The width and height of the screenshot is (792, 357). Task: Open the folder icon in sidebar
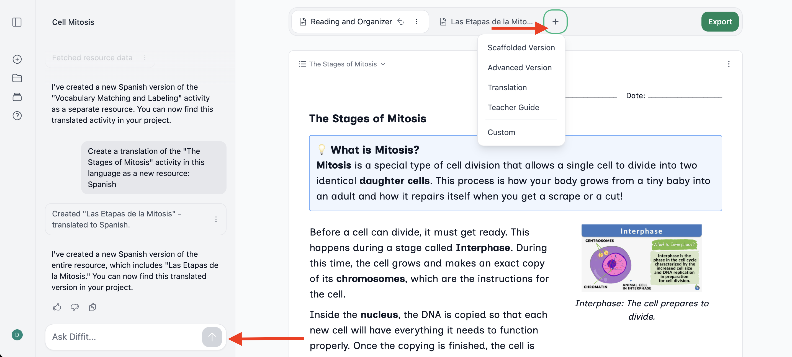coord(17,78)
